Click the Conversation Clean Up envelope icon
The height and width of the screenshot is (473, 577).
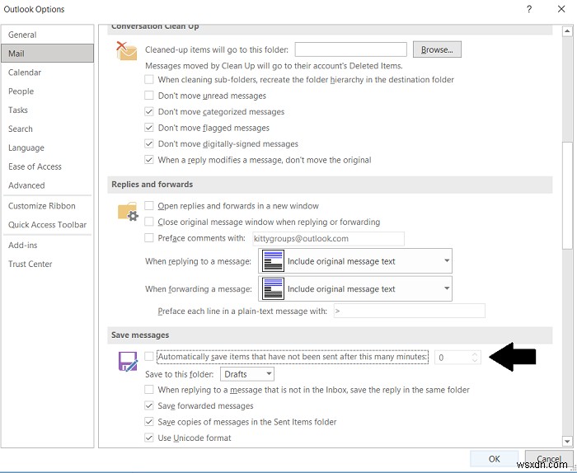point(126,51)
